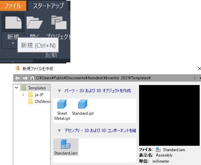This screenshot has height=165, width=201.
Task: Click the 開く open folder icon
Action: tap(34, 23)
